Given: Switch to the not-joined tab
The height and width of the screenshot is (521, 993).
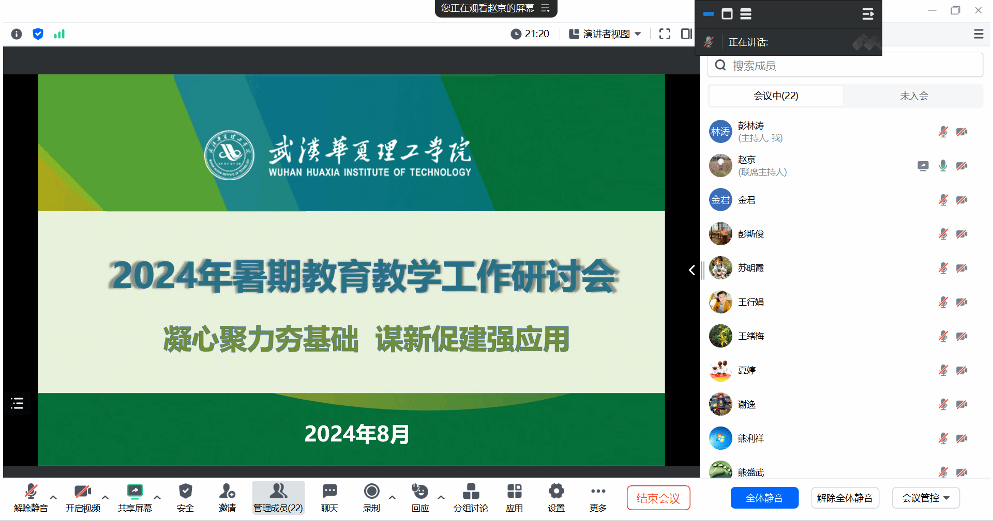Looking at the screenshot, I should pyautogui.click(x=914, y=96).
